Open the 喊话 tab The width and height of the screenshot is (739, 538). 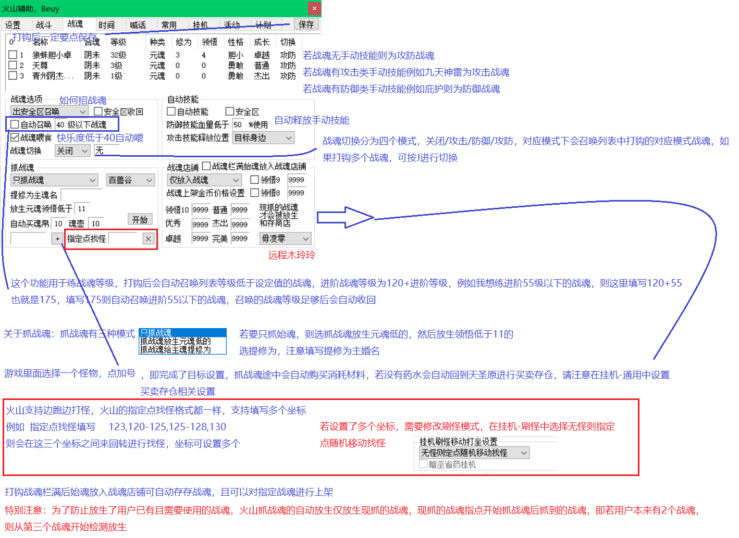click(x=138, y=24)
